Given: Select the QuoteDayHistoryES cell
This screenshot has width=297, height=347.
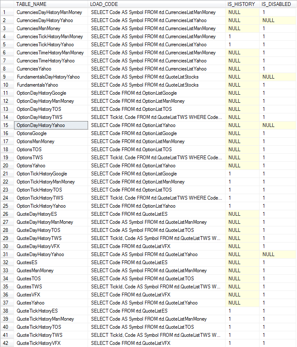Looking at the screenshot, I should [51, 214].
